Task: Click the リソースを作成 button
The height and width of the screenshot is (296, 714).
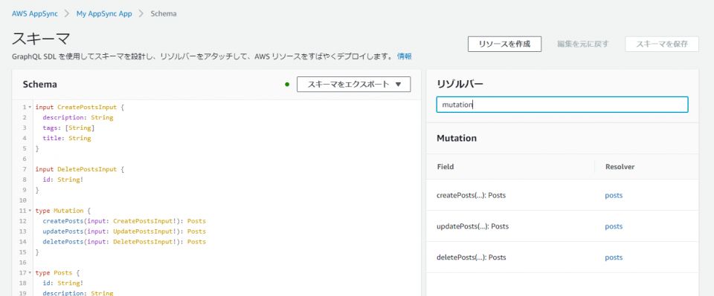Action: (504, 44)
